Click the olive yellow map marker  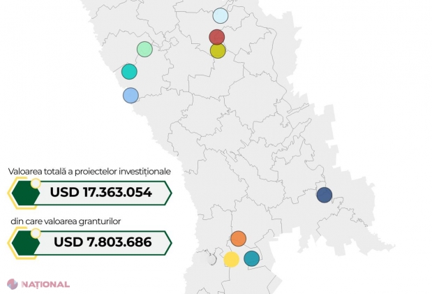(218, 51)
